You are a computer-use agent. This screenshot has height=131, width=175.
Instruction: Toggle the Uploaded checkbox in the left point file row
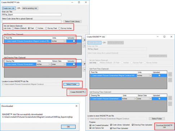(74, 41)
